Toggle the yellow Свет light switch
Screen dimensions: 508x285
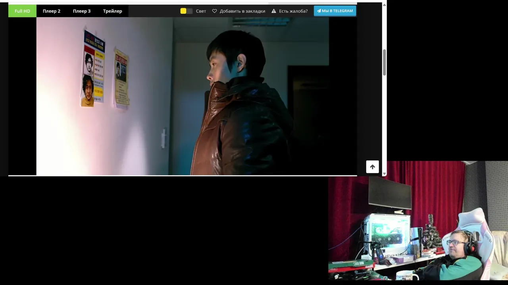click(187, 11)
